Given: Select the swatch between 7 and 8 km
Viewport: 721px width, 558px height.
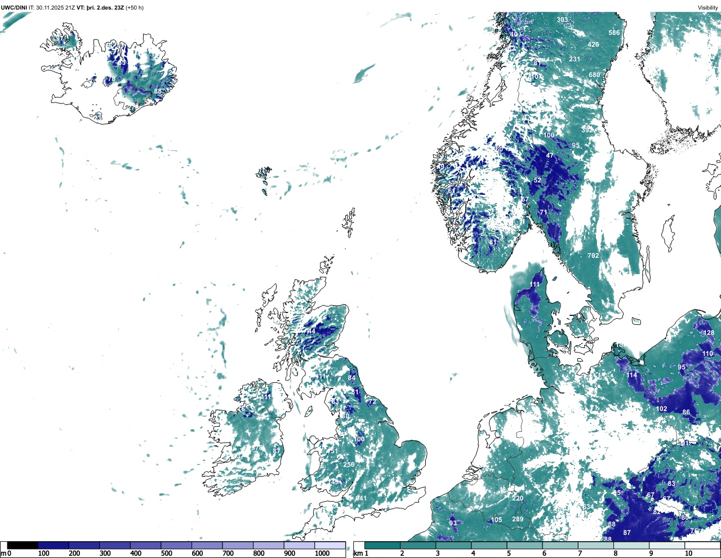Looking at the screenshot, I should (596, 546).
